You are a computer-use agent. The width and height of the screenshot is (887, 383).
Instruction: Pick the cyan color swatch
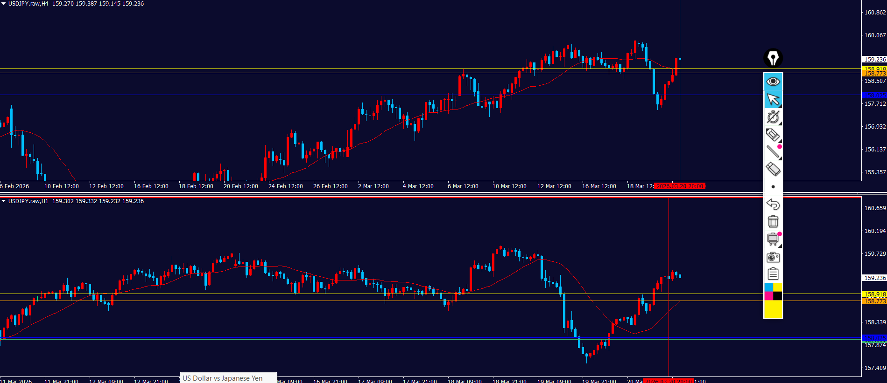pyautogui.click(x=768, y=287)
